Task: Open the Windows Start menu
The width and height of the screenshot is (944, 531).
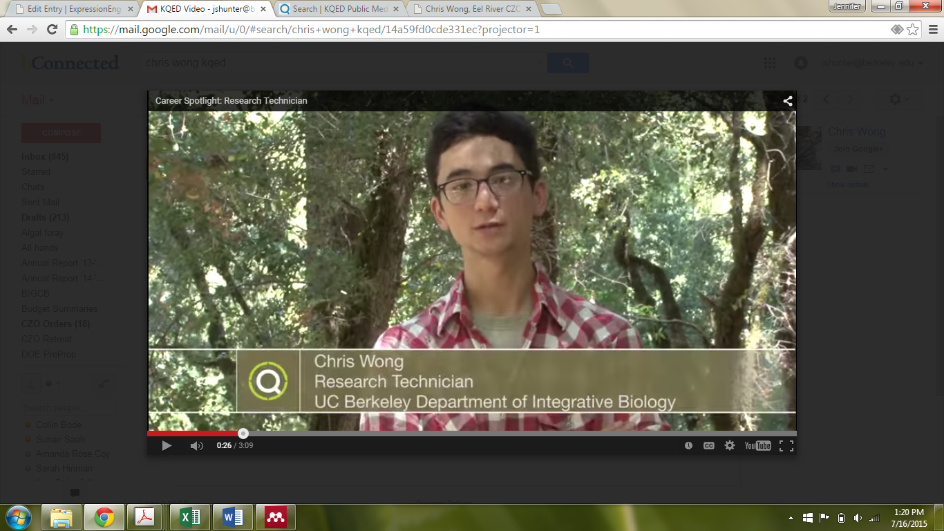Action: (x=18, y=517)
